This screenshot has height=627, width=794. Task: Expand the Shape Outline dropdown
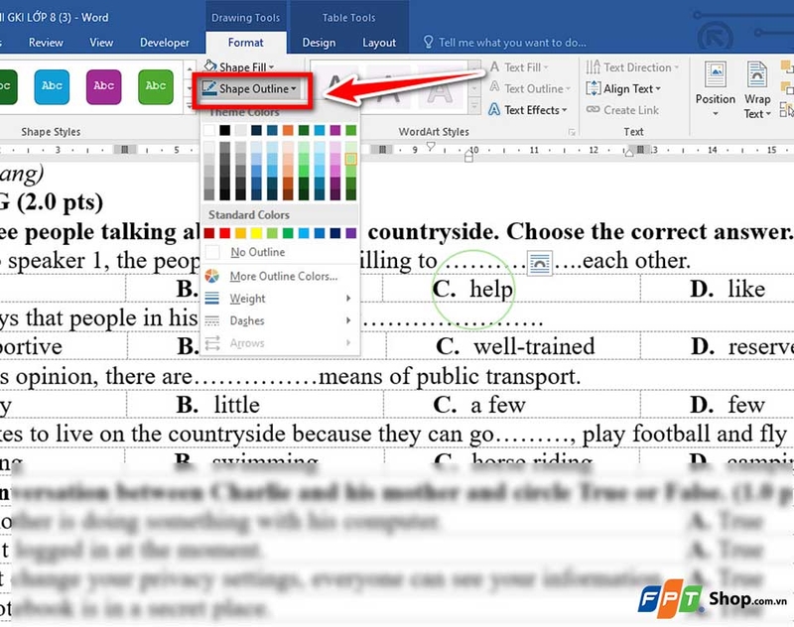pos(253,89)
